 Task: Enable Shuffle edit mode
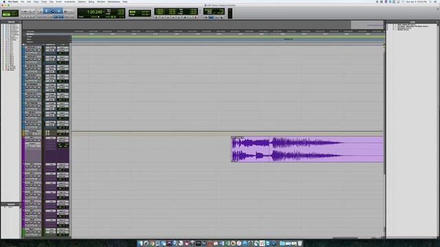[7, 12]
